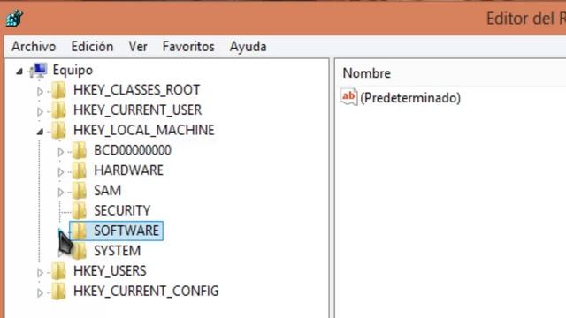The width and height of the screenshot is (566, 318).
Task: Click the HKEY_CLASSES_ROOT folder icon
Action: point(58,90)
